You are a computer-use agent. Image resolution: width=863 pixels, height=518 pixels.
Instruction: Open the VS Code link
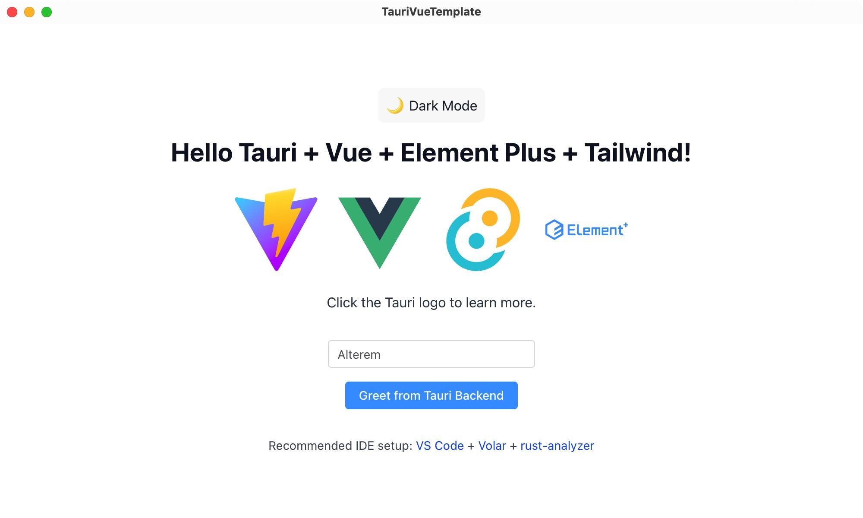(440, 445)
